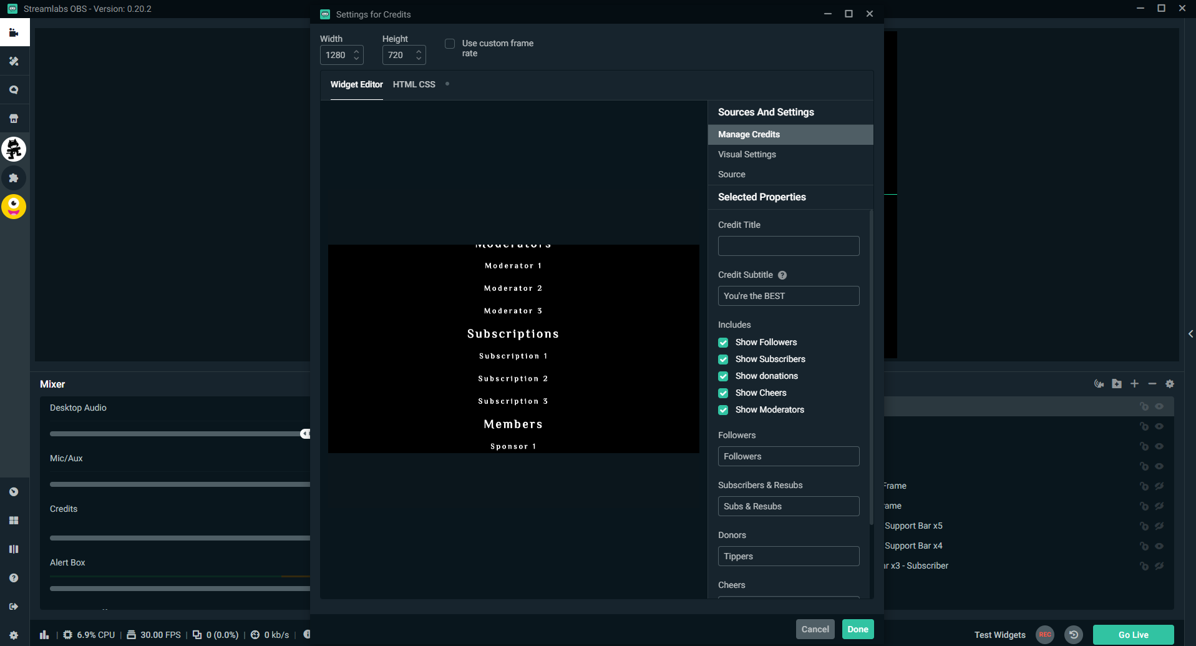This screenshot has height=646, width=1196.
Task: Open the Monstercat theme in the sidebar
Action: [x=14, y=149]
